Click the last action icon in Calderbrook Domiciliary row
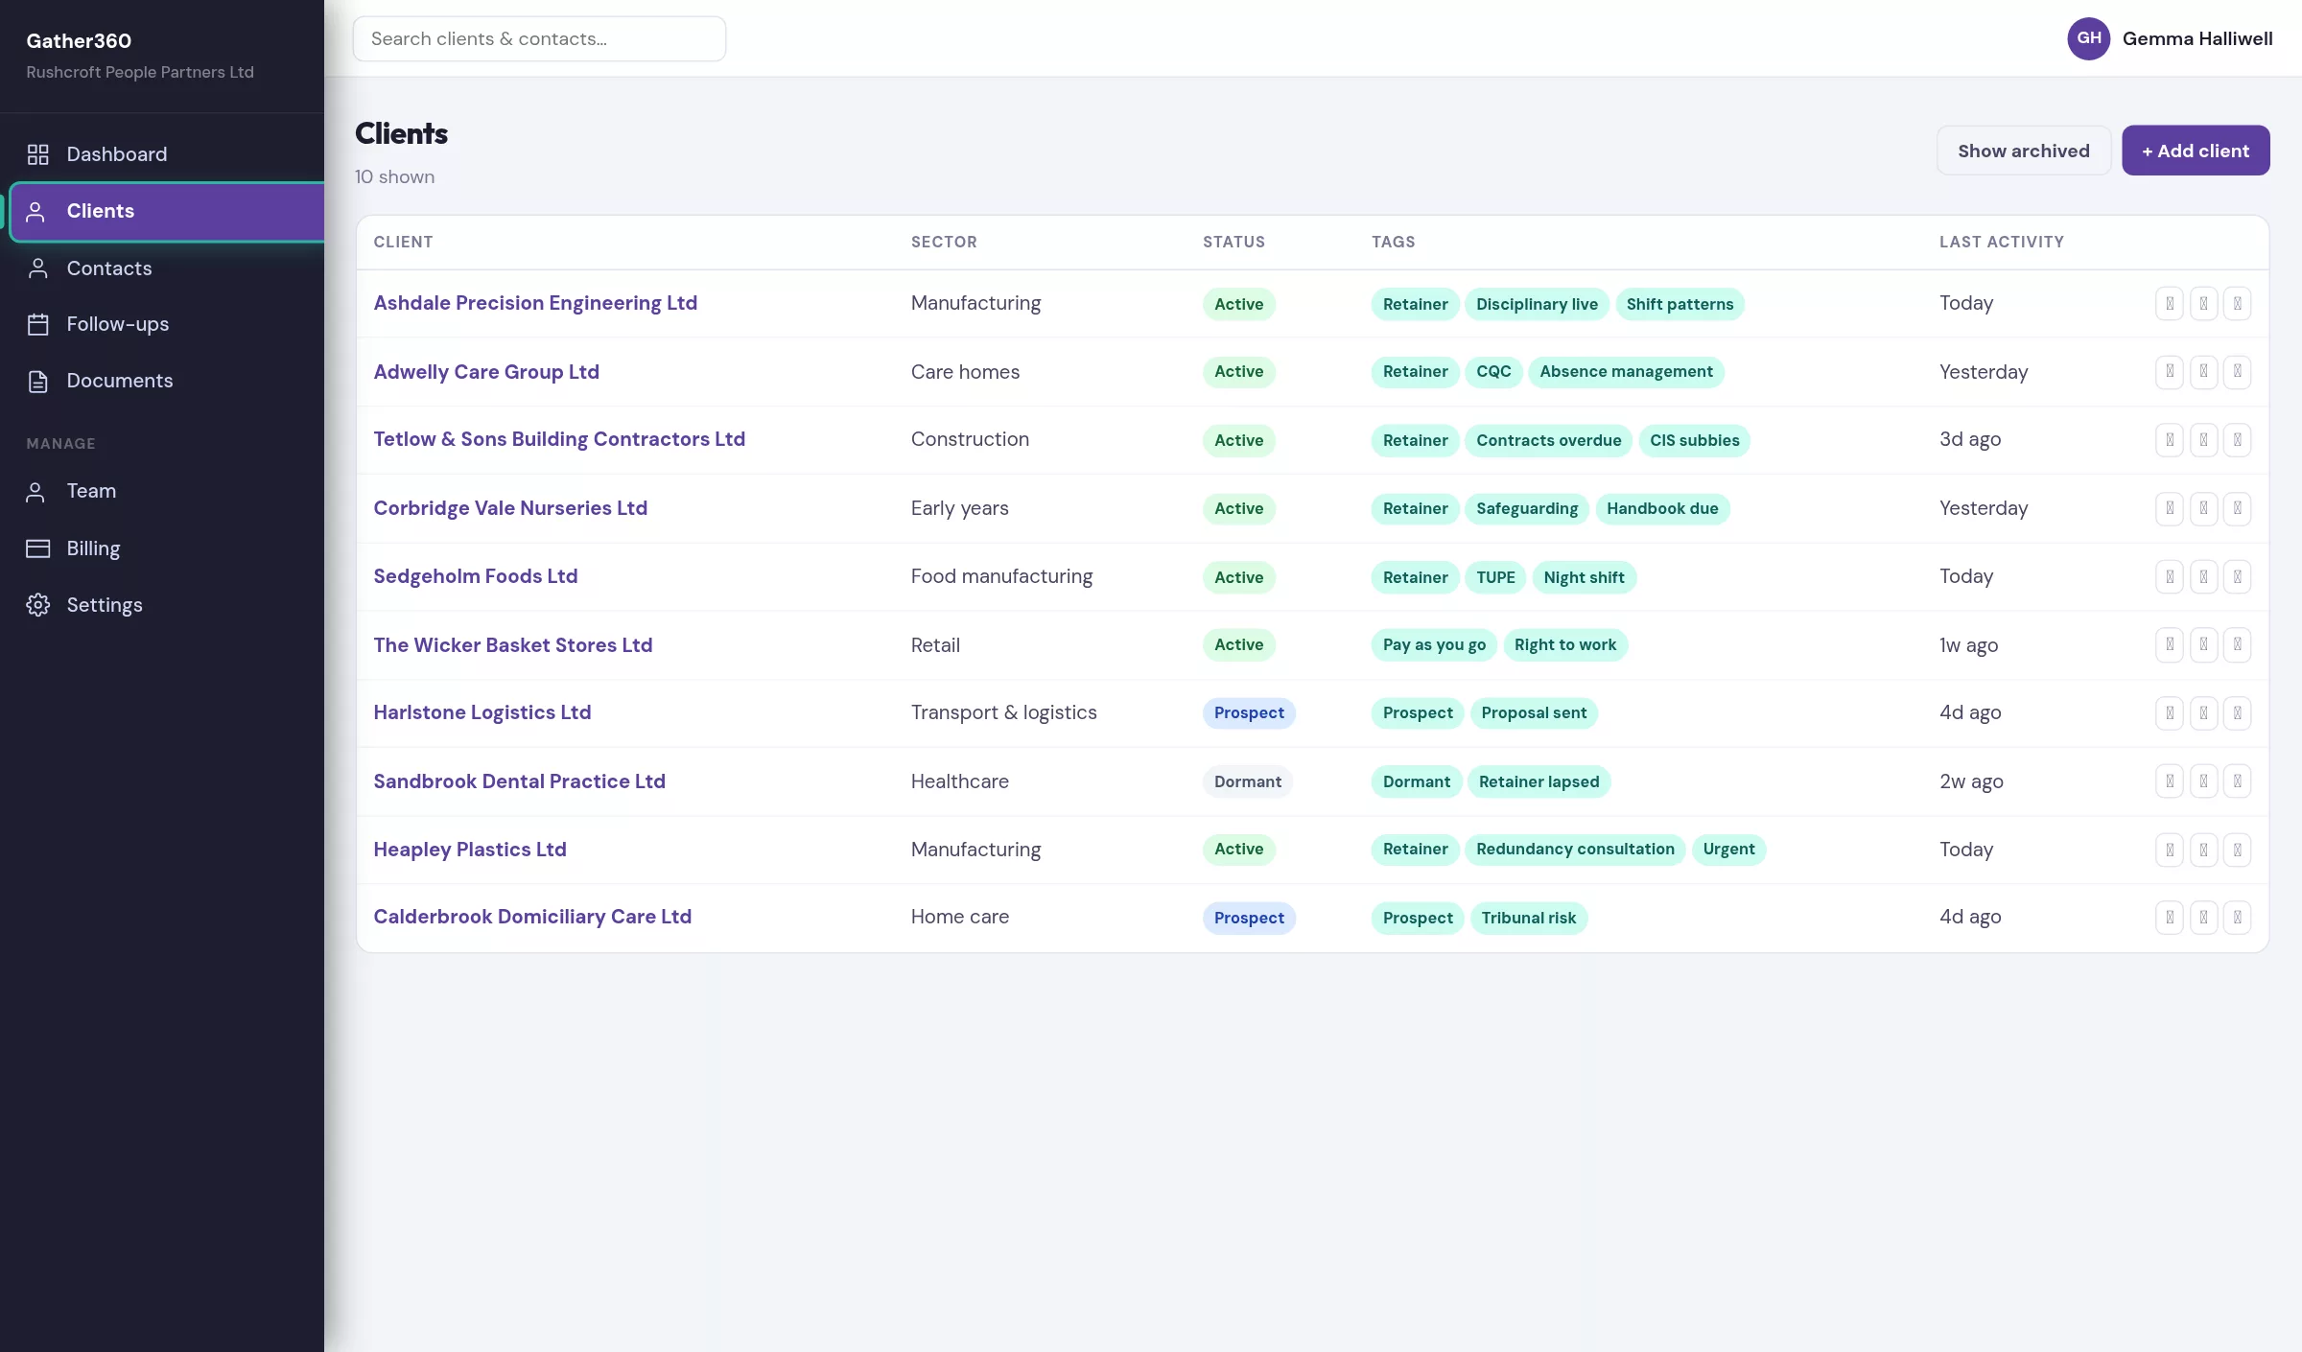 [2237, 918]
